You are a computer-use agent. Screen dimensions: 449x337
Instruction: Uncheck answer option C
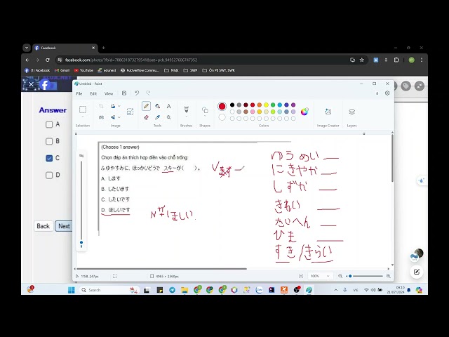(x=49, y=158)
